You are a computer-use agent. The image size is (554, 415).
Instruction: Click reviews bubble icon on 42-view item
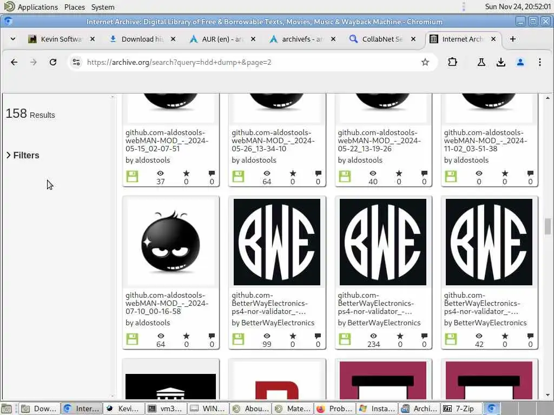click(530, 336)
